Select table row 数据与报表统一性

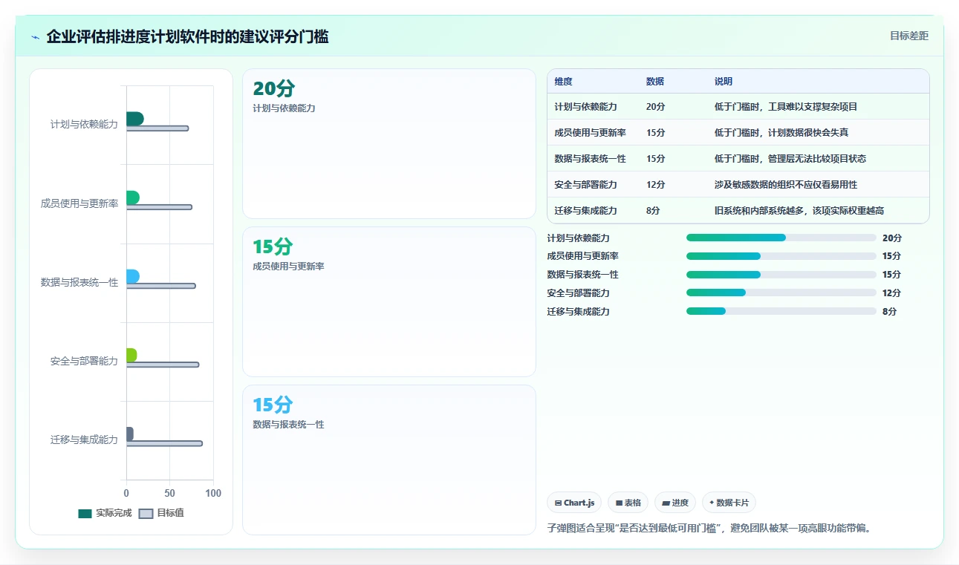click(738, 159)
